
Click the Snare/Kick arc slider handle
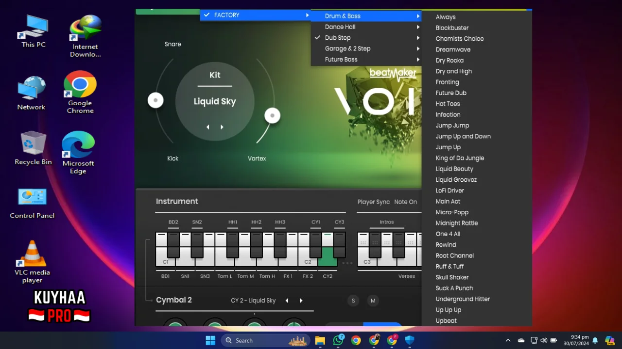[155, 100]
